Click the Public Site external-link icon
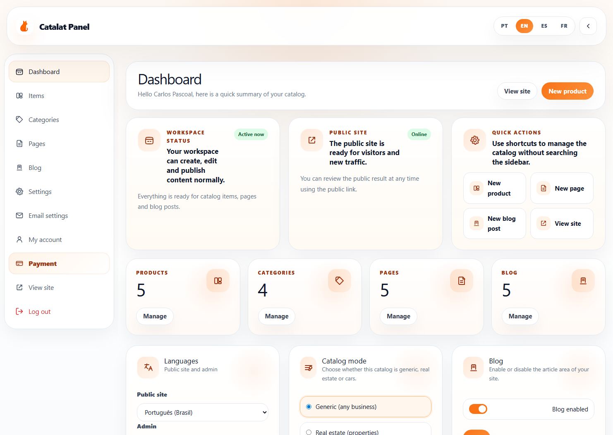 pos(312,140)
